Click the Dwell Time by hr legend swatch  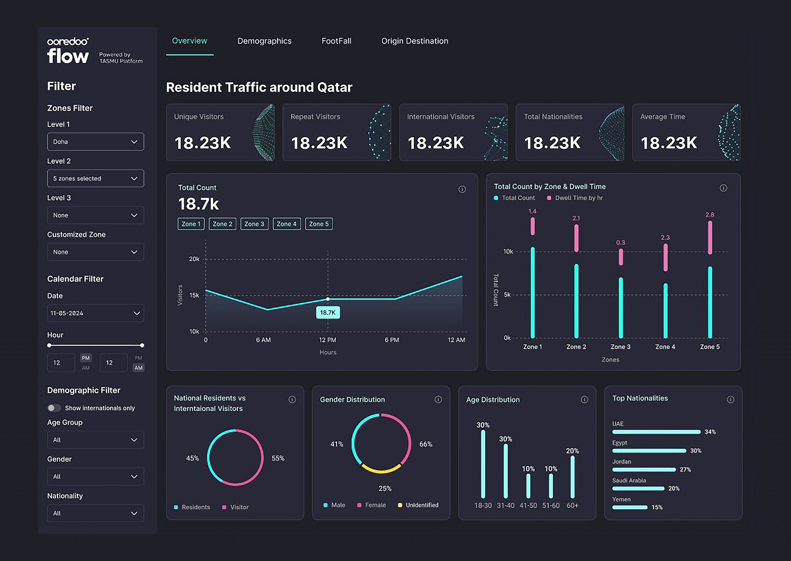(x=549, y=198)
